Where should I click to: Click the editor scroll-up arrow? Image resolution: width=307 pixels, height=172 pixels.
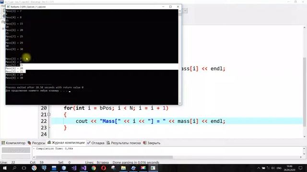point(305,28)
